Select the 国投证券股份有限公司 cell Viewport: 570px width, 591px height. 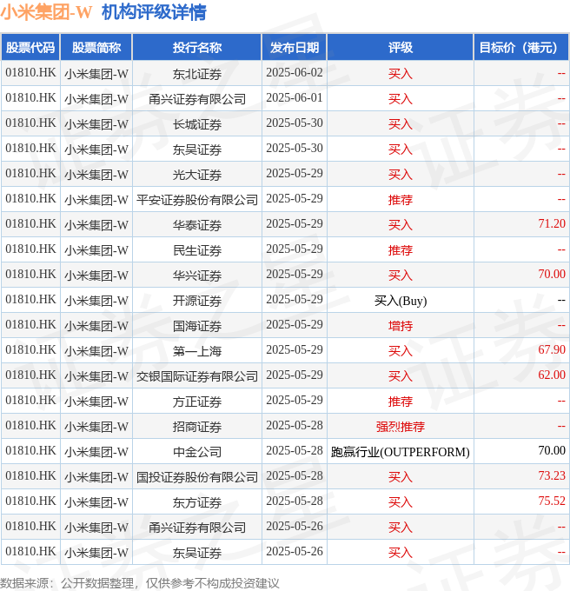tap(197, 477)
